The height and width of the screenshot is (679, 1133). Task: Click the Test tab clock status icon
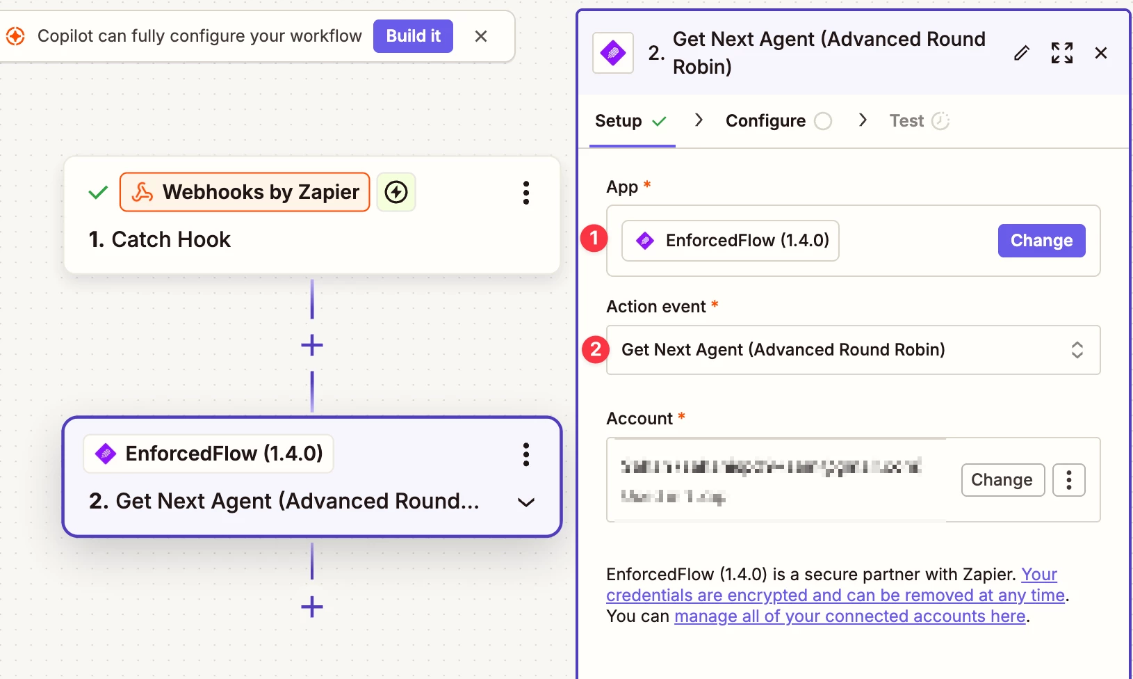coord(940,121)
